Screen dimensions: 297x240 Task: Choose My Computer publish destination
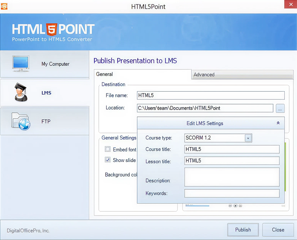click(x=45, y=64)
